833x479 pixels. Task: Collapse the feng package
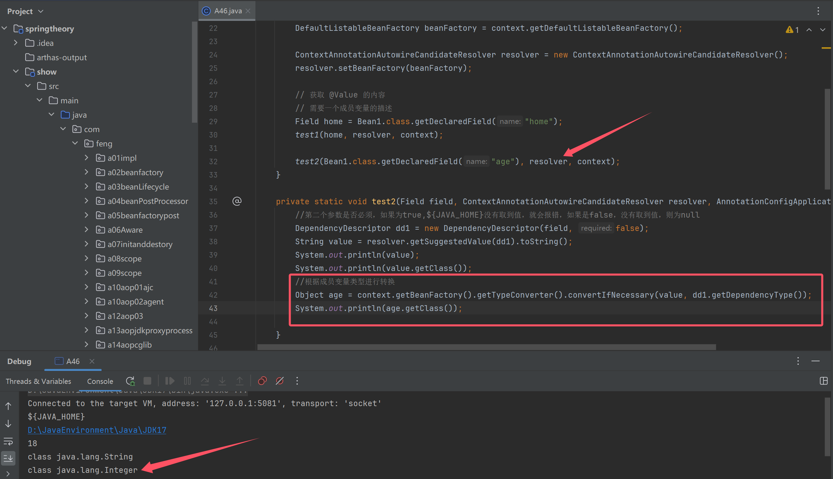click(x=75, y=143)
